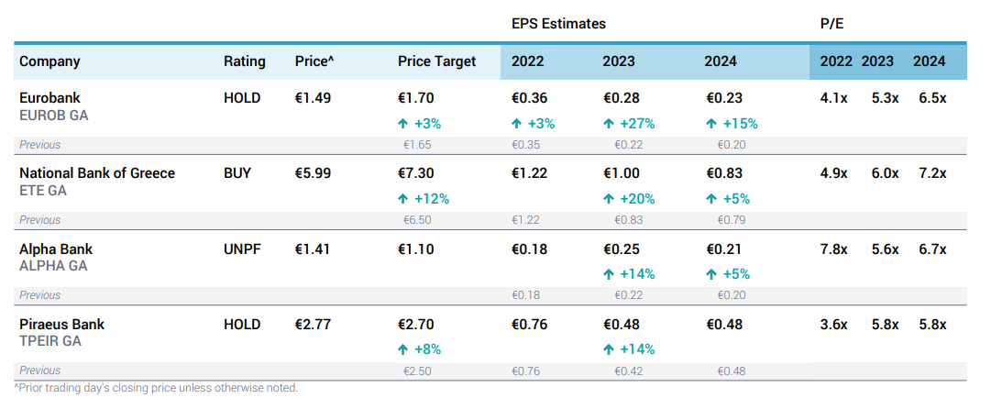Image resolution: width=991 pixels, height=409 pixels.
Task: Click the TPEIR GA ticker
Action: [50, 341]
